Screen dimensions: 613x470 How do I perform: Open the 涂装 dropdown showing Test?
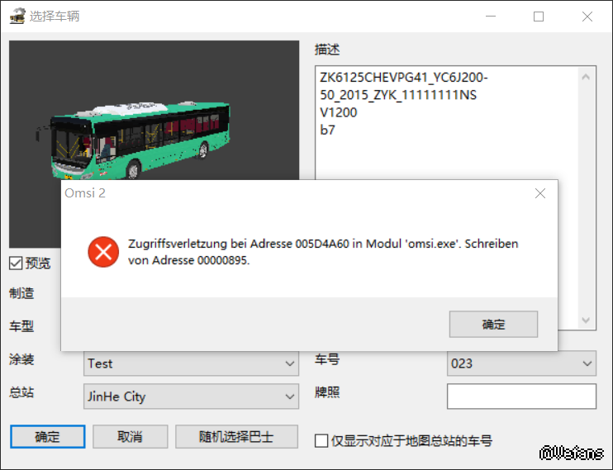tap(191, 363)
